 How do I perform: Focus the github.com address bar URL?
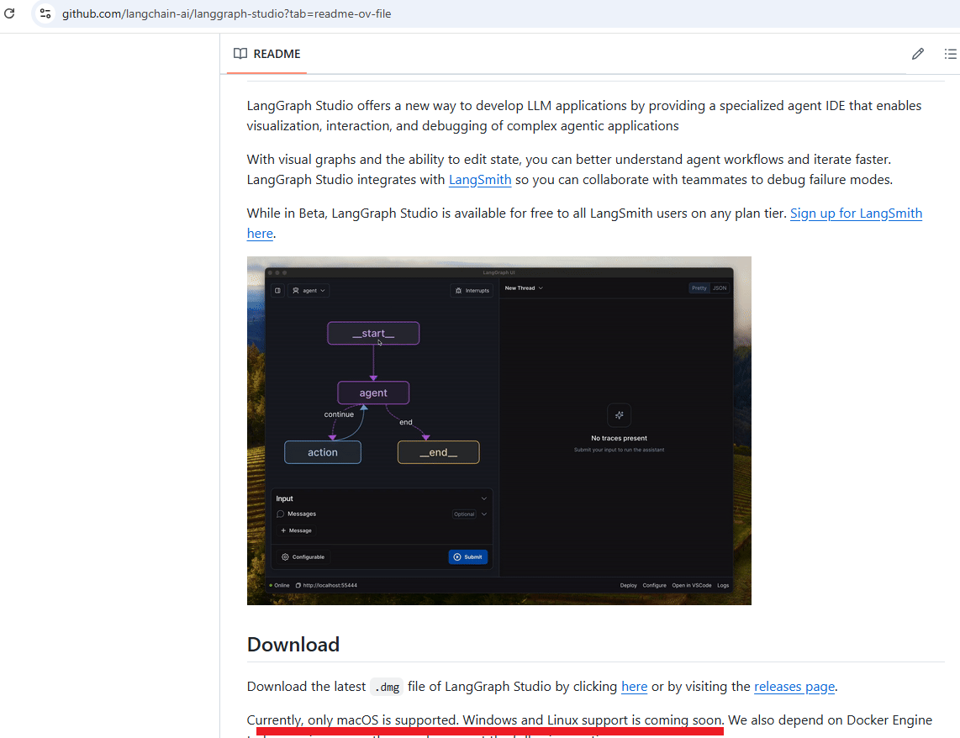[x=226, y=13]
